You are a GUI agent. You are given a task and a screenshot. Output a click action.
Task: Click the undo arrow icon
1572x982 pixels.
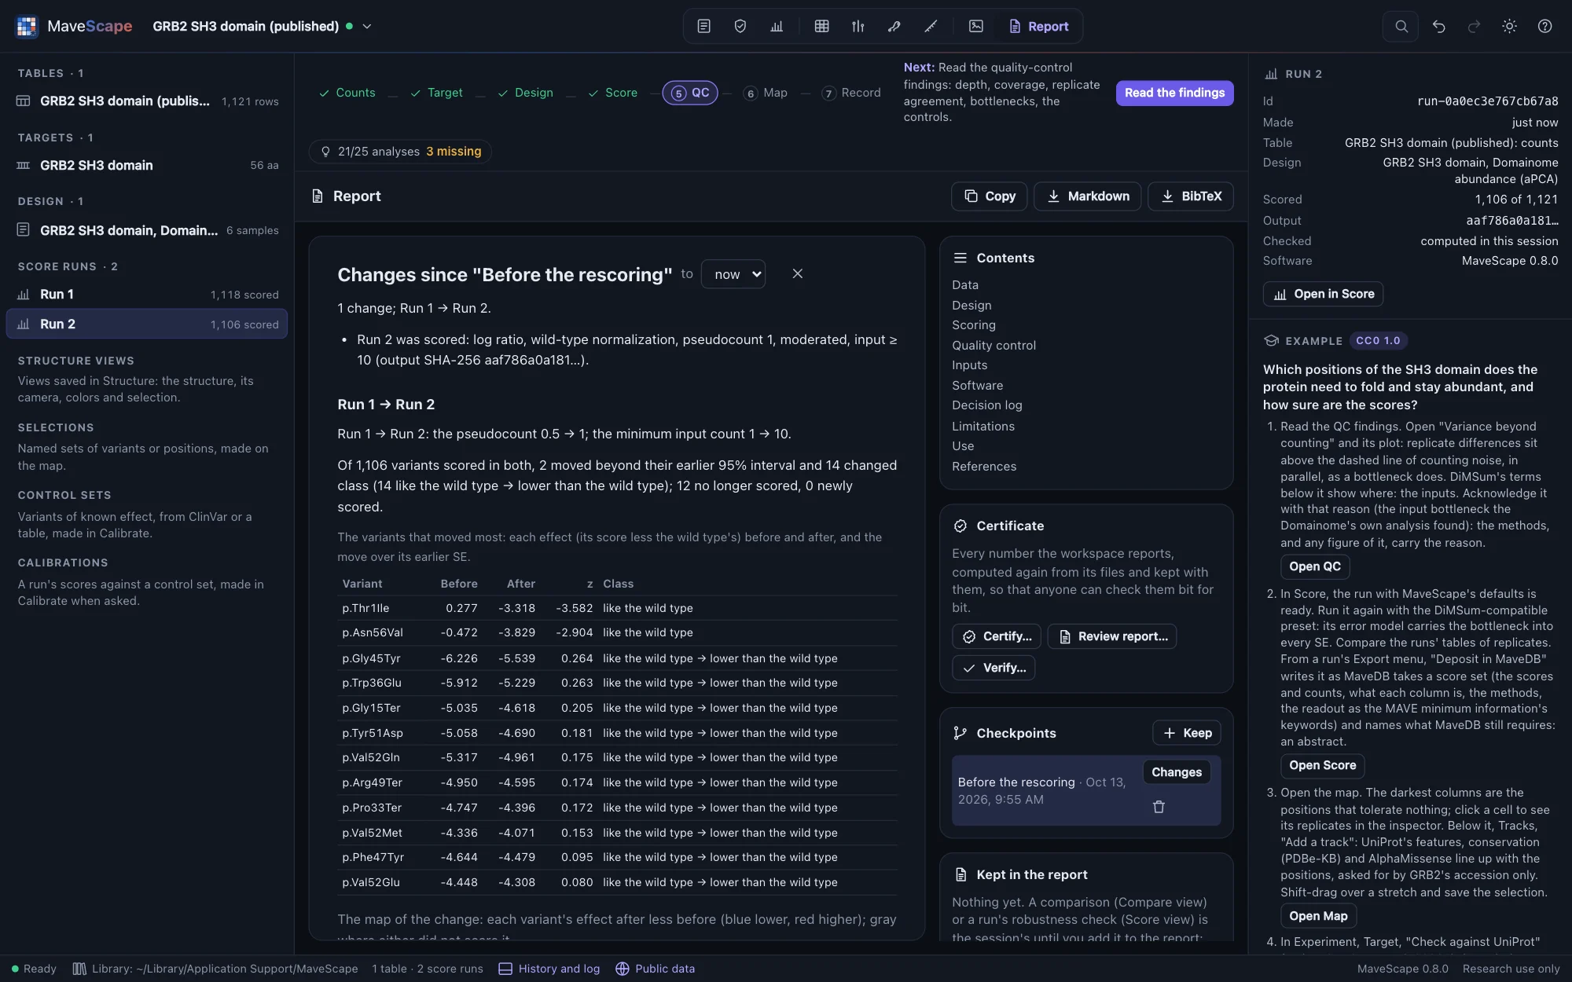coord(1438,26)
